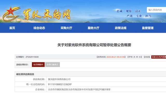Set font size to 中
This screenshot has height=93, width=166.
[137, 57]
